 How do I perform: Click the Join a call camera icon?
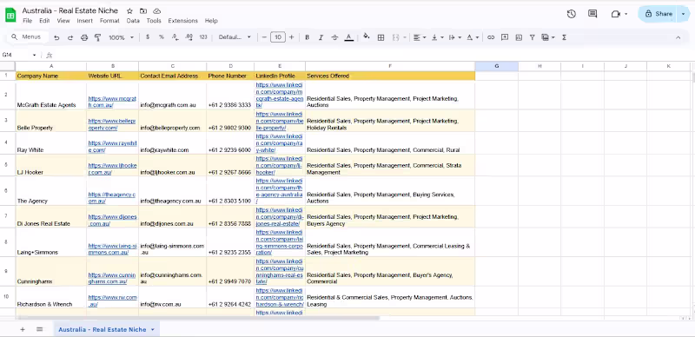[615, 14]
